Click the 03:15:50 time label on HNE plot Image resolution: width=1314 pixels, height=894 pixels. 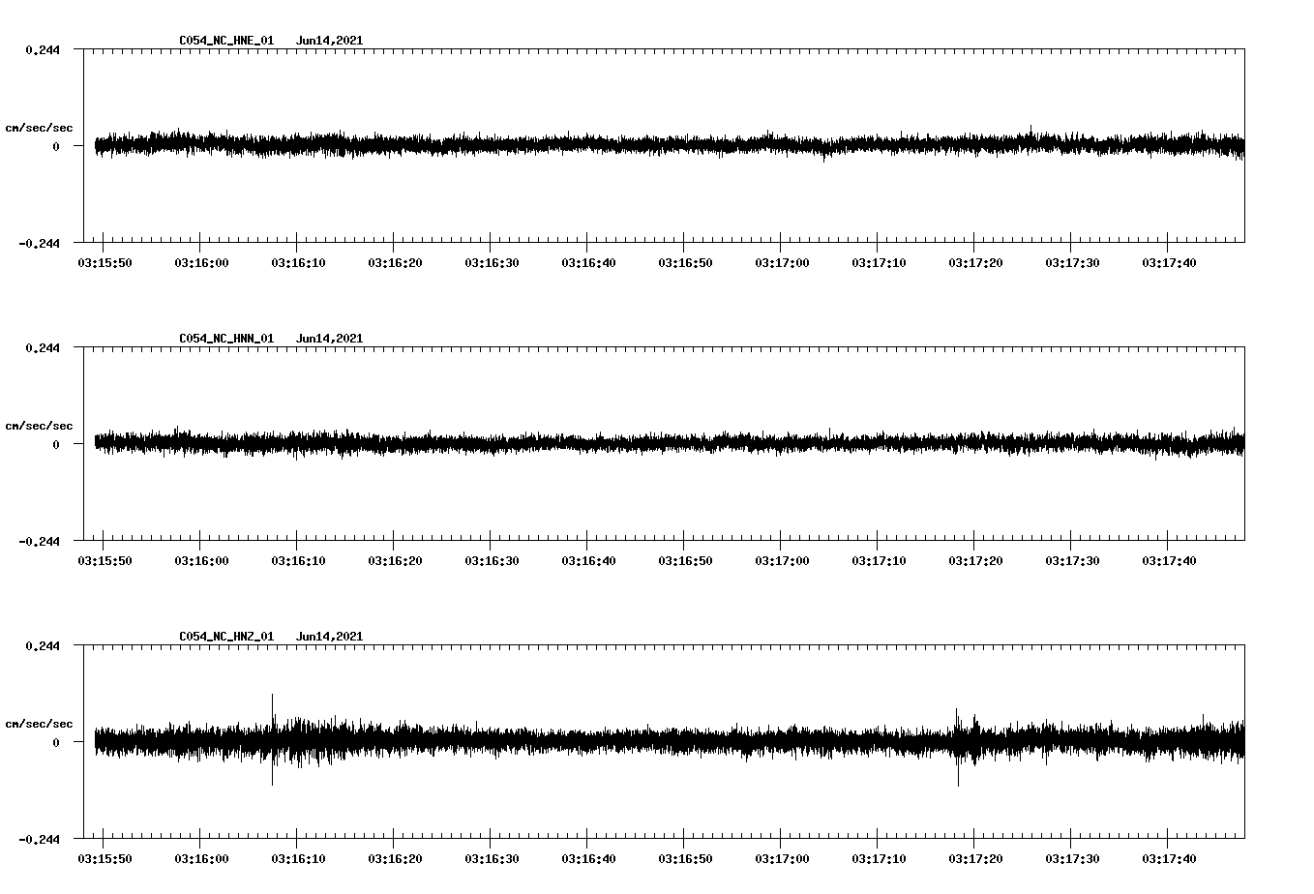pos(105,263)
